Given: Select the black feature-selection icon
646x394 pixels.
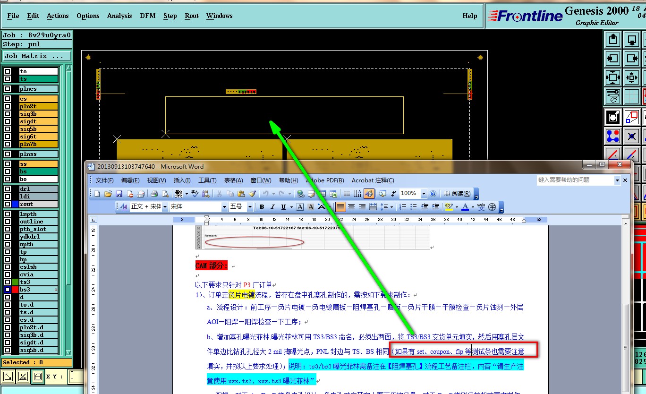Looking at the screenshot, I should click(613, 117).
